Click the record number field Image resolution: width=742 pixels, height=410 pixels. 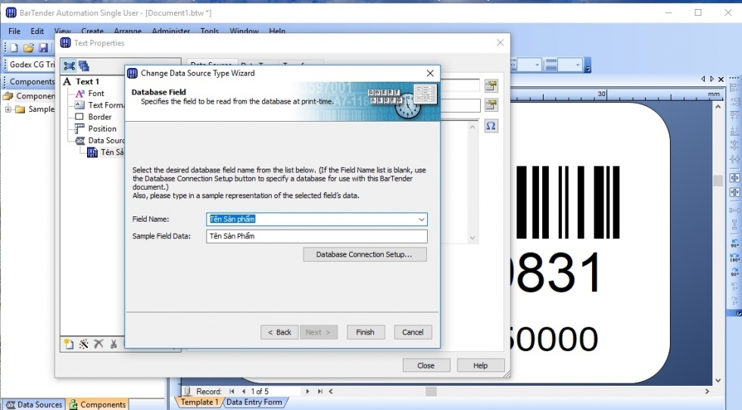(x=274, y=391)
